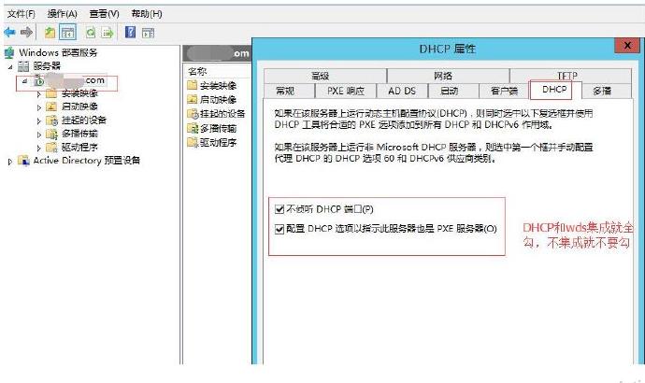Click 挂起的设备 folder icon in list pane

193,114
